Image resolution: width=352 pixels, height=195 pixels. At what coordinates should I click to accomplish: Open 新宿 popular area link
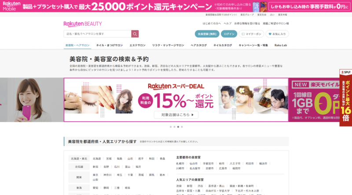pyautogui.click(x=190, y=186)
